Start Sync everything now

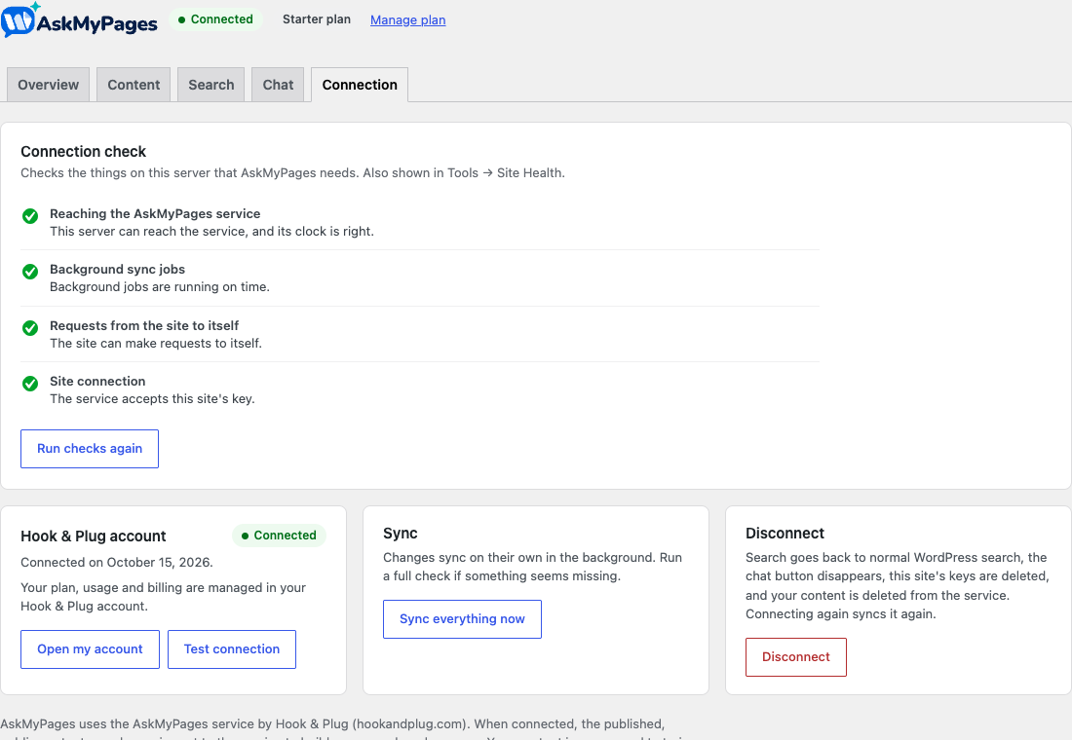pos(462,619)
